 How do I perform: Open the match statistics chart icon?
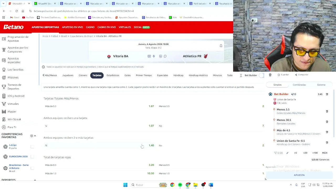point(160,56)
